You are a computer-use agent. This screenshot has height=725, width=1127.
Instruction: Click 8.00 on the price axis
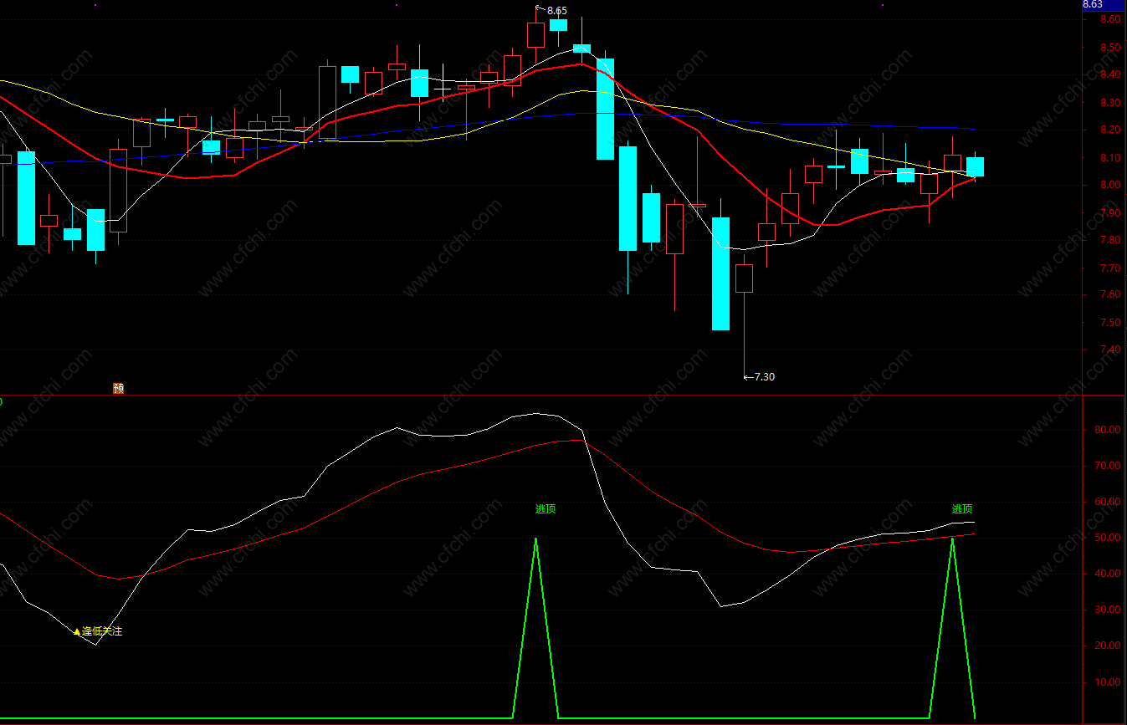(x=1111, y=185)
